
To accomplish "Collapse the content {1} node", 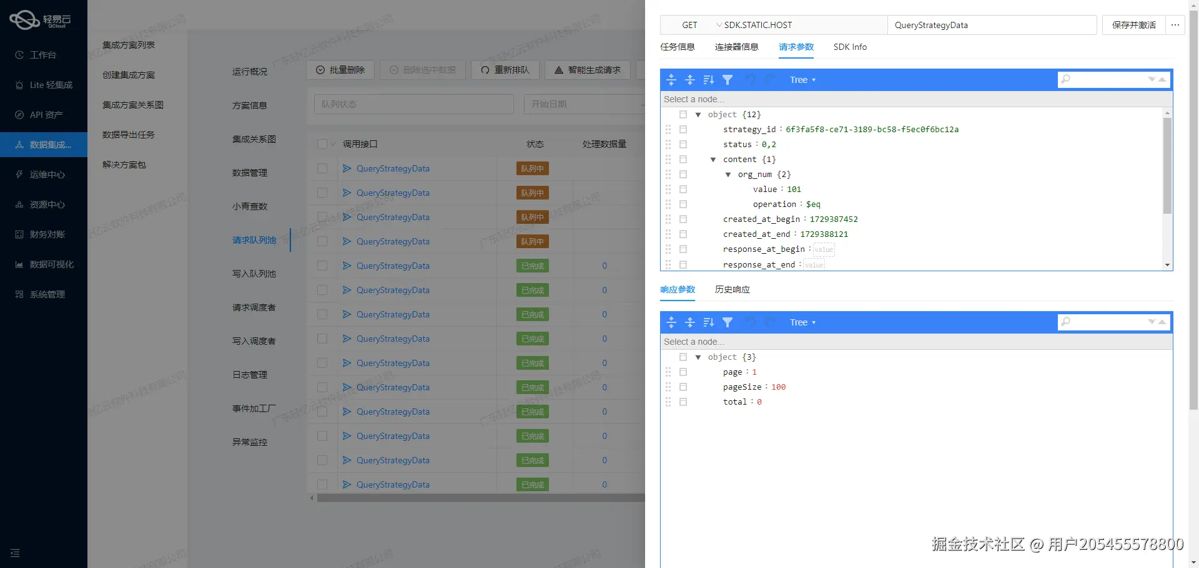I will [713, 160].
